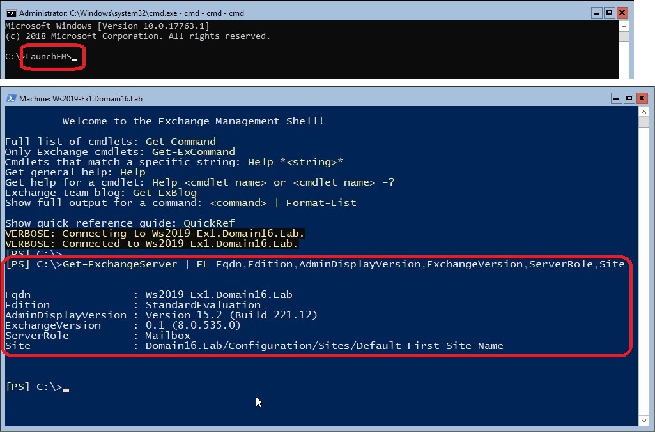Click 'Version 15.2 (Build 221.12)' value

pos(231,315)
